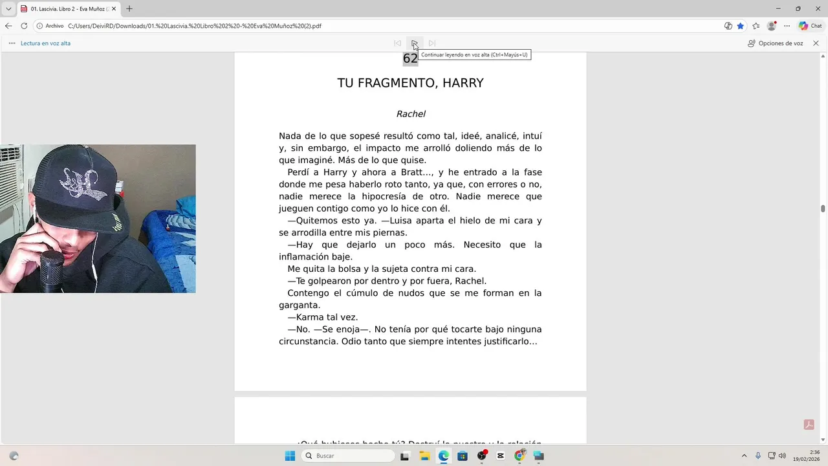Close the read aloud toolbar
This screenshot has width=828, height=466.
[816, 43]
